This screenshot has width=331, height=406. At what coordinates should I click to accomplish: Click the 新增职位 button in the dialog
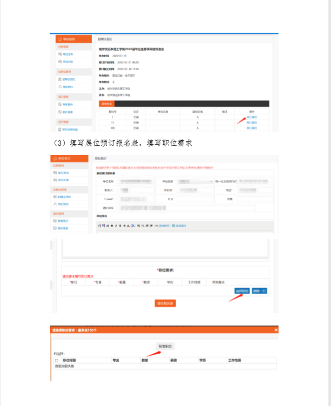(164, 345)
